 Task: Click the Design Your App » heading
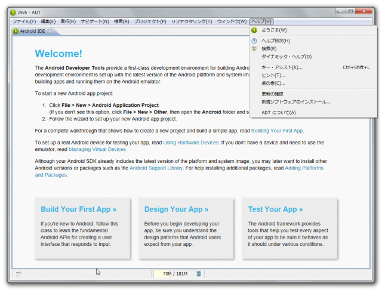[176, 209]
